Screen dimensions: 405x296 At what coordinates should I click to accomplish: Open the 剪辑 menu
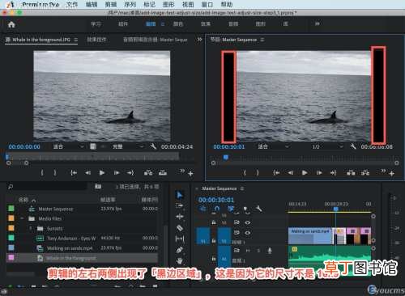[111, 4]
